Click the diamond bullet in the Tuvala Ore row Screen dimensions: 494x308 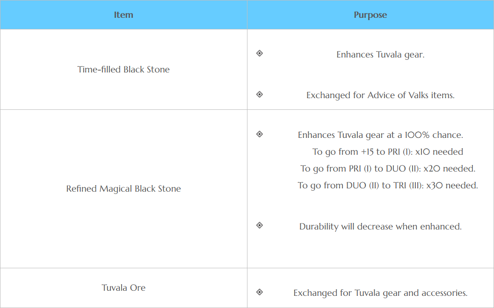coord(260,292)
